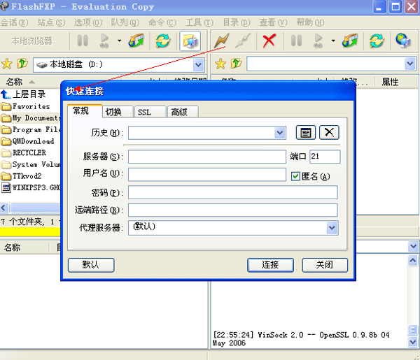
Task: Select the Favorites folder in local list
Action: tap(31, 106)
